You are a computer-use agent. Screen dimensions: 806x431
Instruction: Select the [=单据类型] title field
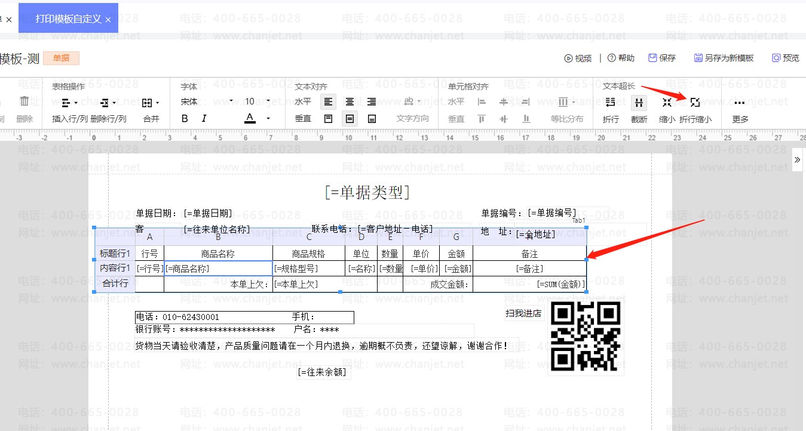367,192
